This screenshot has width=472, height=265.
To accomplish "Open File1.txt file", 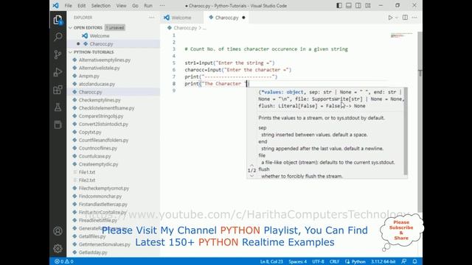I will click(x=87, y=172).
